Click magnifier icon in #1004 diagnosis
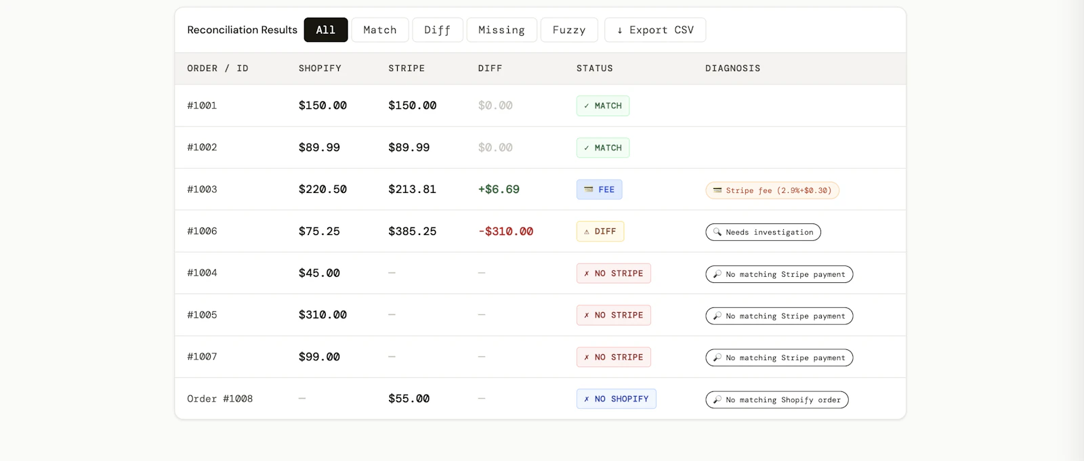 (x=717, y=274)
